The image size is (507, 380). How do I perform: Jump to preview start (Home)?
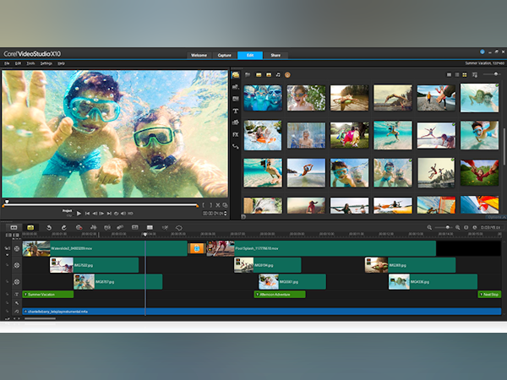click(x=87, y=214)
